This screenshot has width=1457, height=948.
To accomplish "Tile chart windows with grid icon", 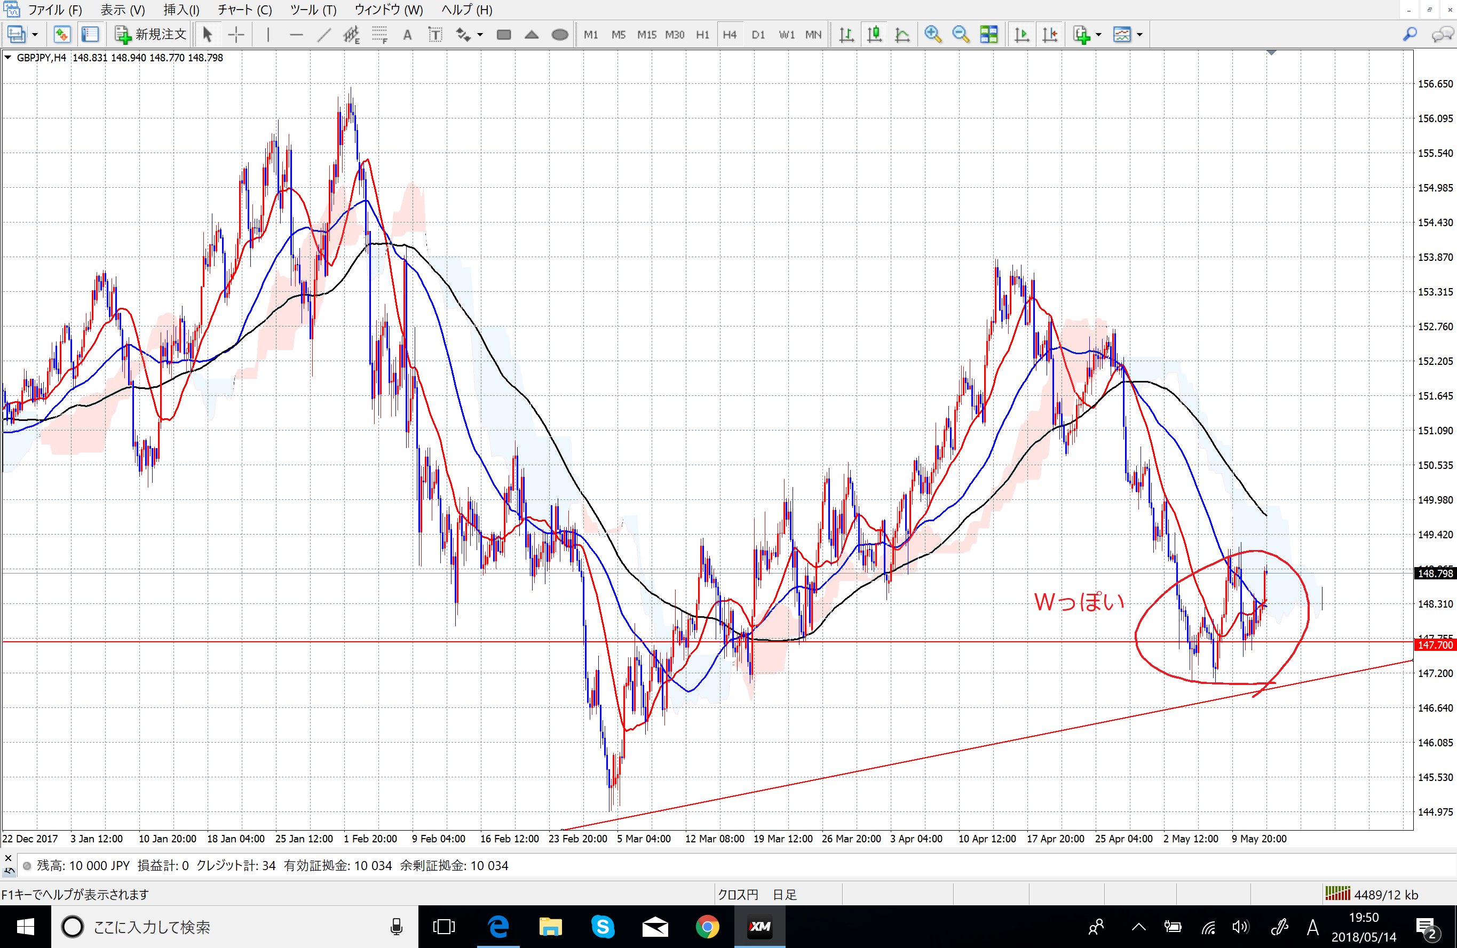I will (988, 35).
